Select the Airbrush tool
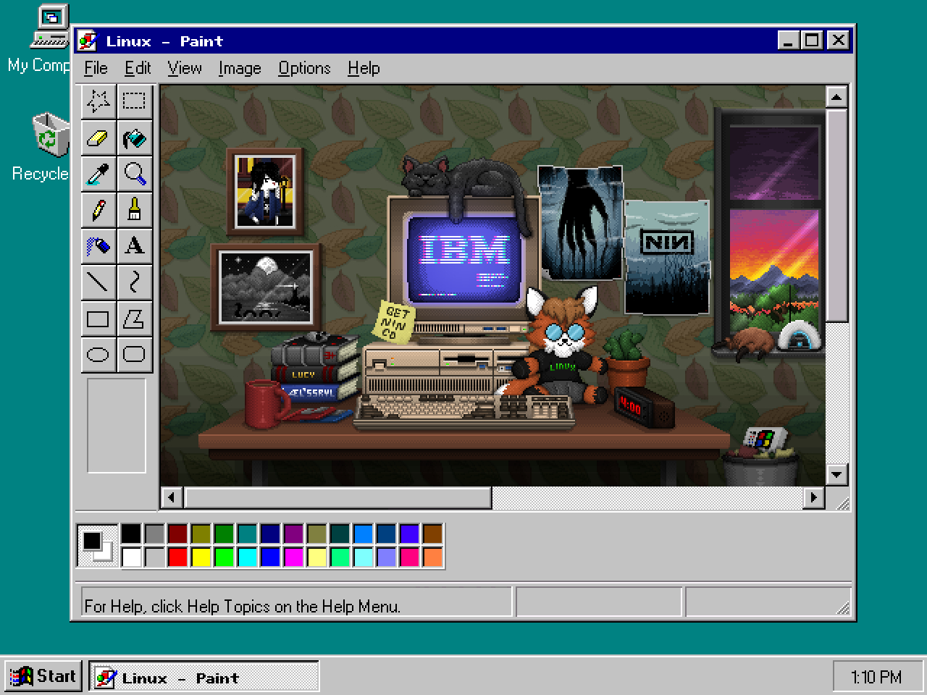 click(x=98, y=246)
